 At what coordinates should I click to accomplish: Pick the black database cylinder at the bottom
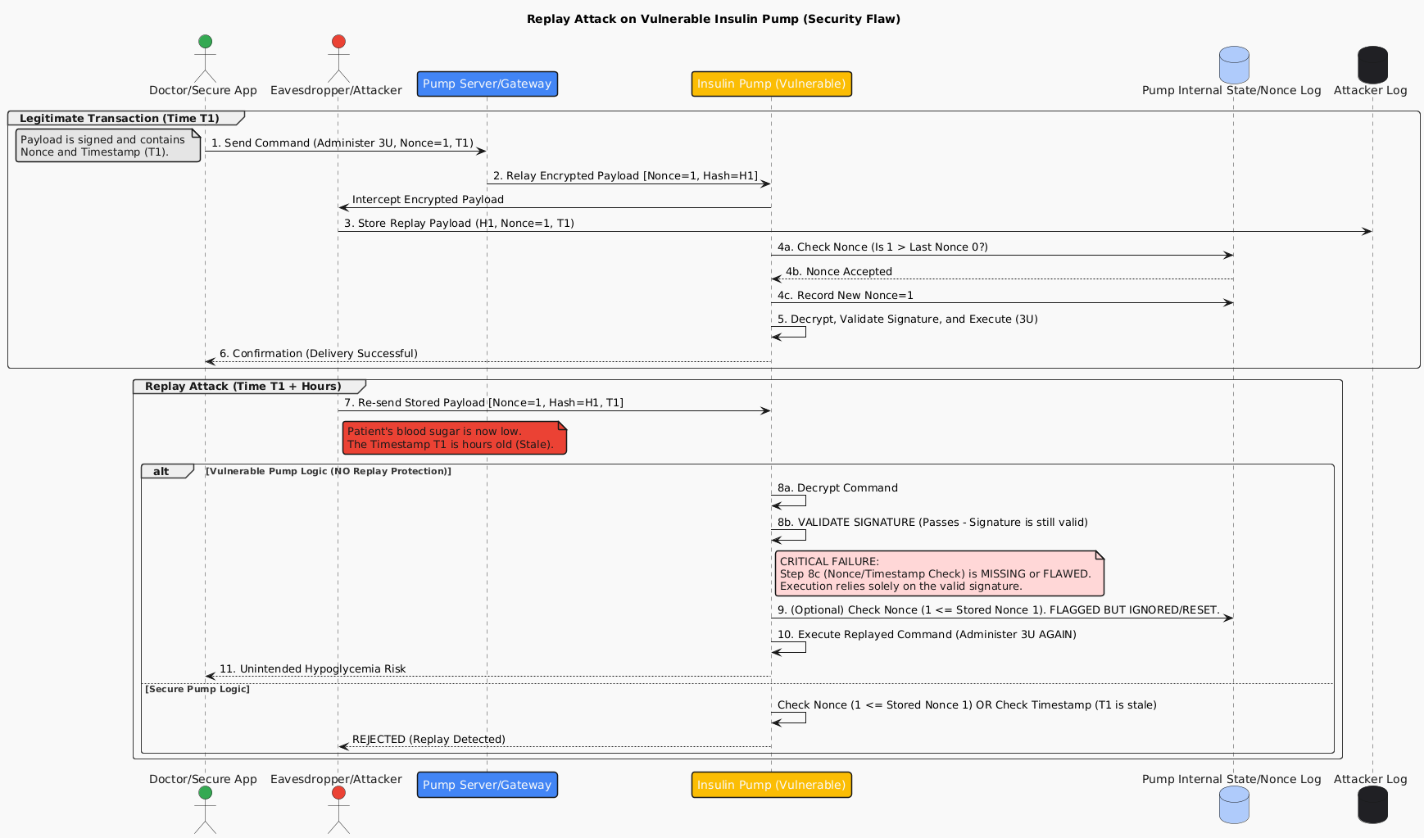tap(1372, 804)
